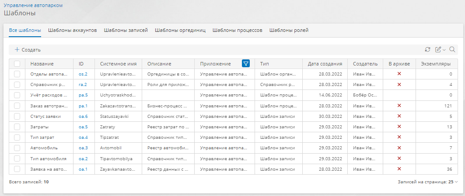Viewport: 465px width, 196px height.
Task: Open the edit view pencil icon
Action: 438,50
